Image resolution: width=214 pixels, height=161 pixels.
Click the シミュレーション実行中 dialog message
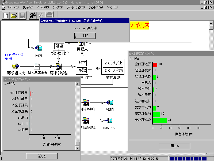[85, 28]
